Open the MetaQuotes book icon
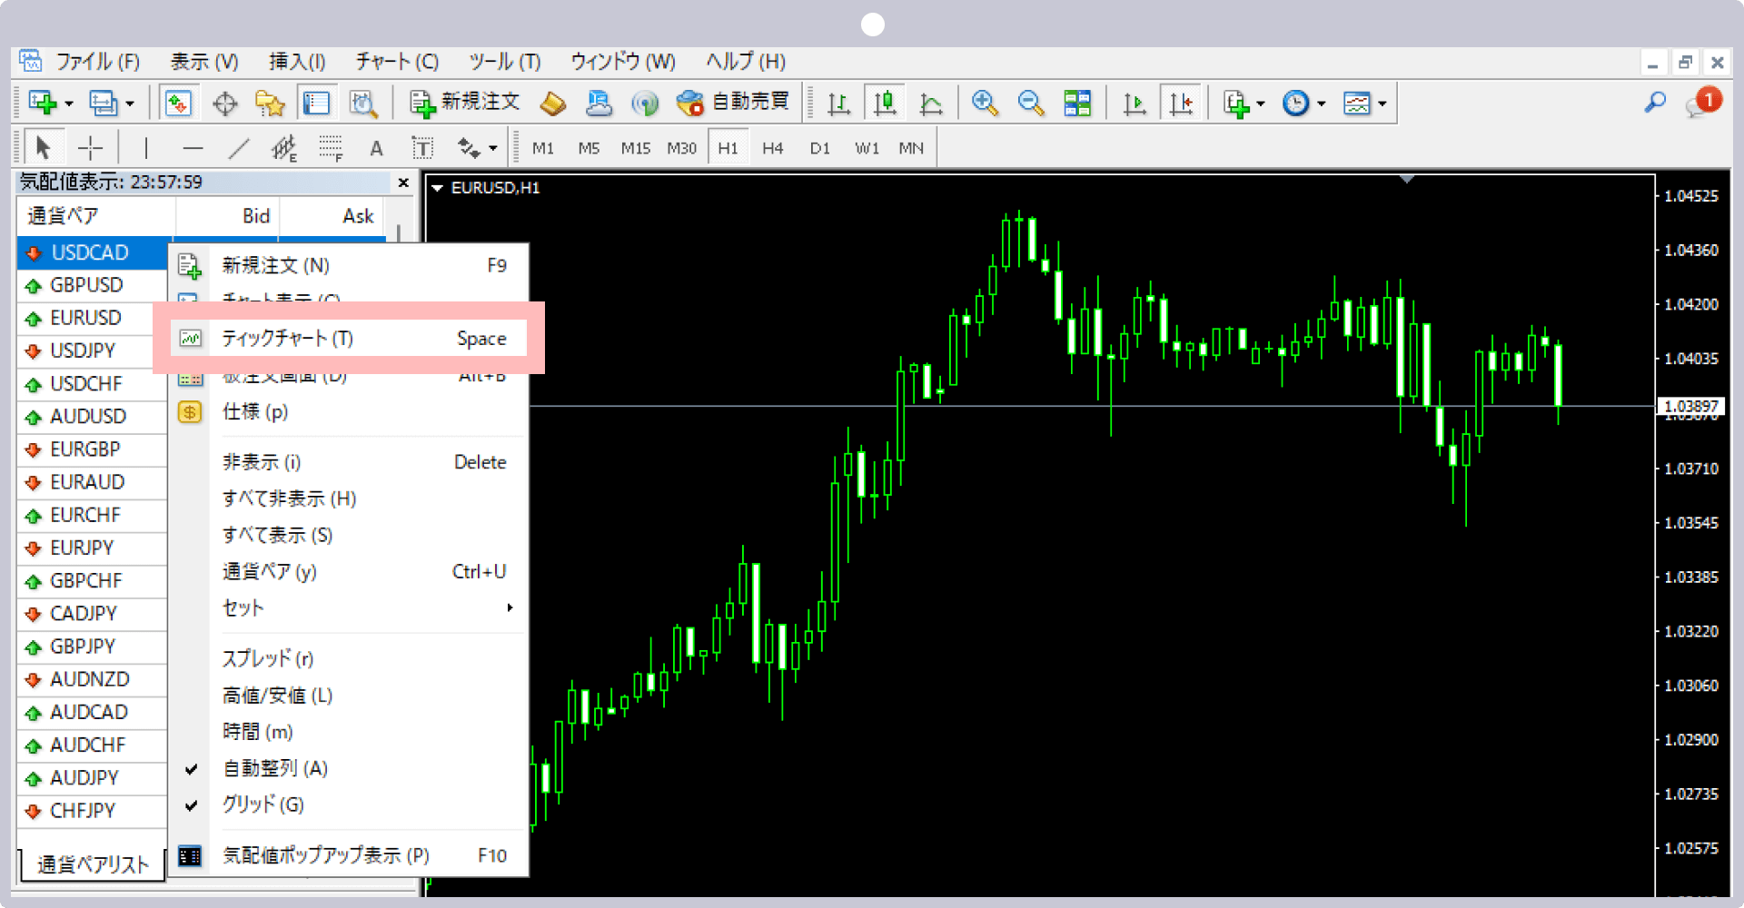This screenshot has width=1744, height=908. [x=552, y=103]
